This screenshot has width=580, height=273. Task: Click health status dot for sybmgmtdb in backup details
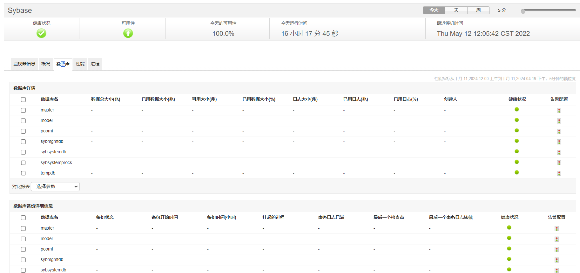(509, 259)
